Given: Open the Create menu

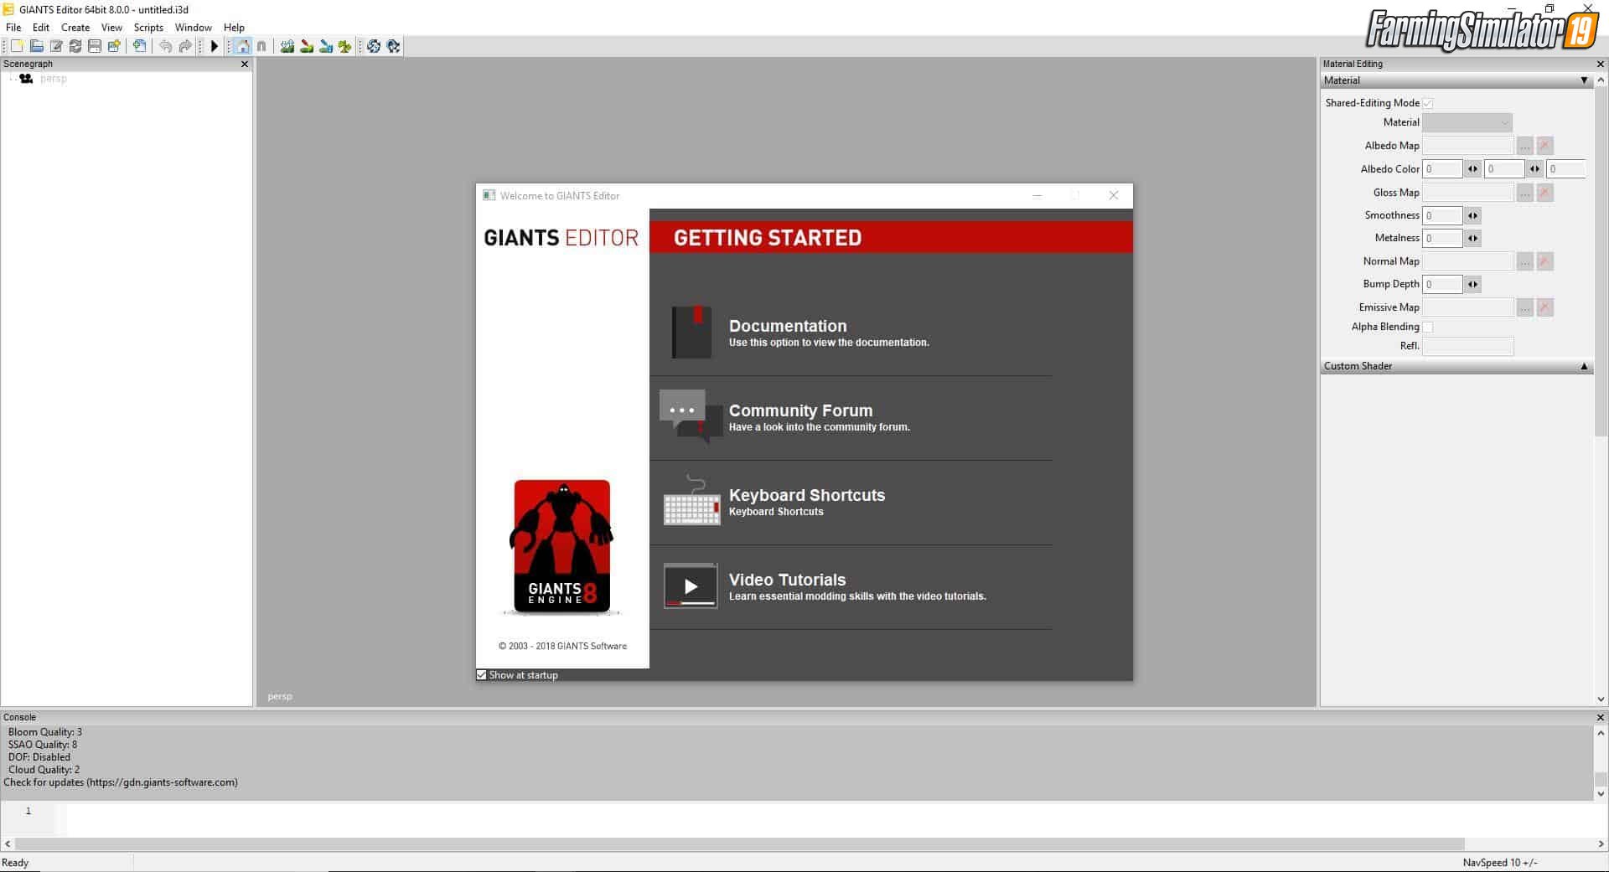Looking at the screenshot, I should [x=75, y=27].
